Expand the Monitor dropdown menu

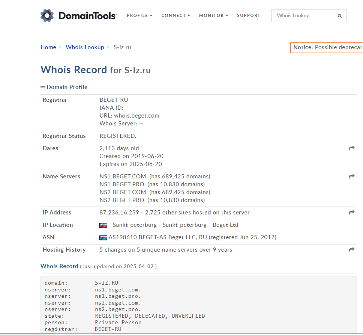213,15
